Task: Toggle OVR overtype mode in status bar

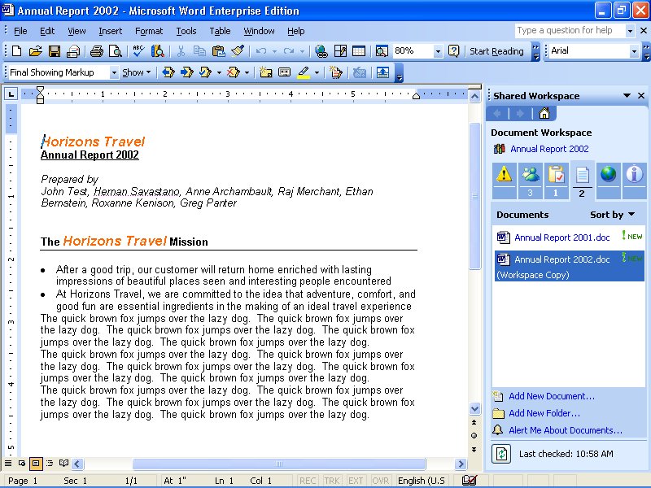Action: pos(380,481)
